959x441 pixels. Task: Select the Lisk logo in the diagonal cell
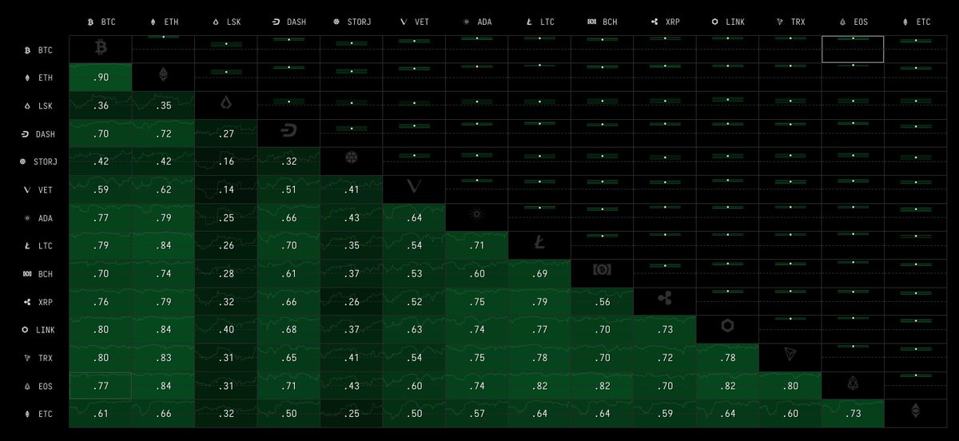226,104
